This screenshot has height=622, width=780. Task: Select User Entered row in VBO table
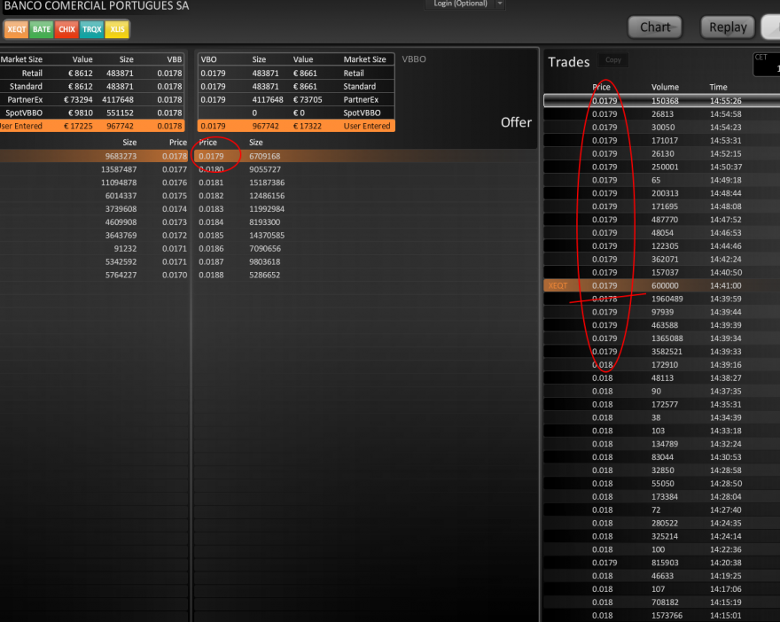tap(296, 126)
